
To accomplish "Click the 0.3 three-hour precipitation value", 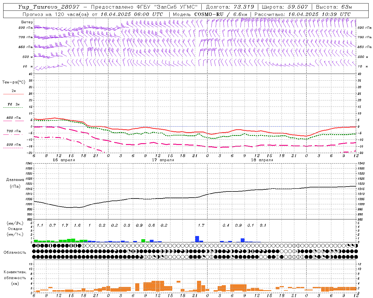I will [127, 225].
